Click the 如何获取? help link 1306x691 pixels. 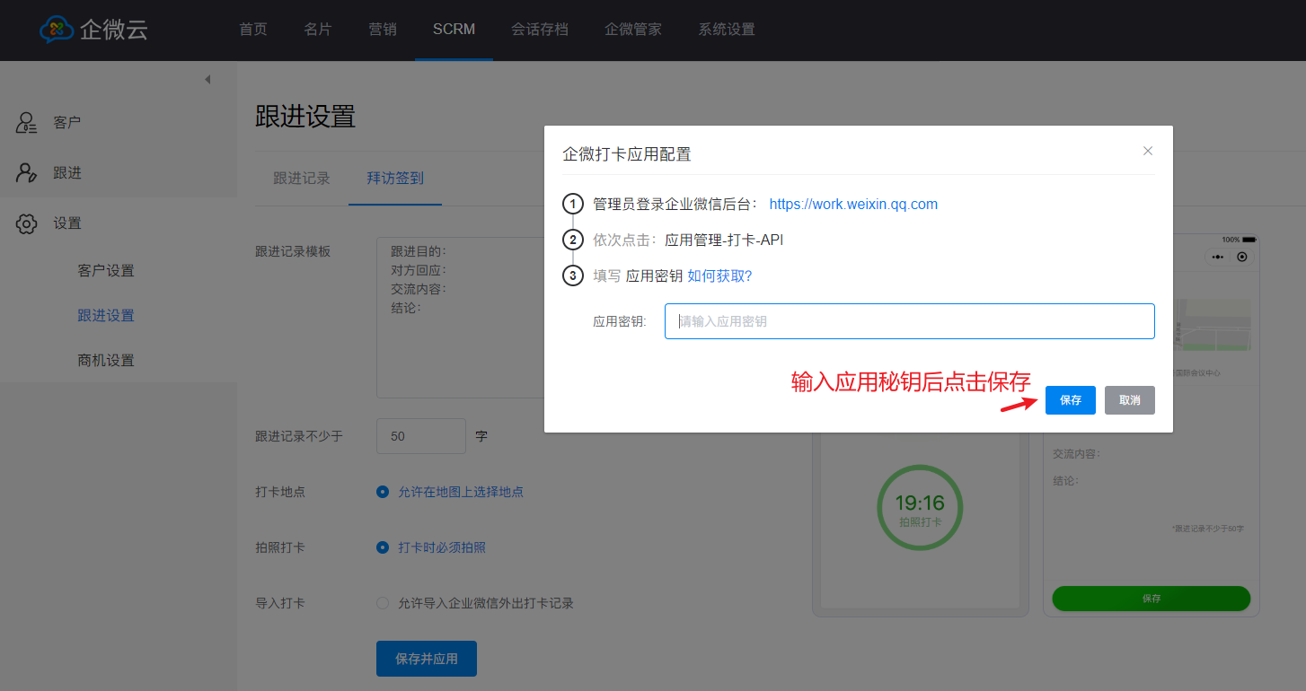point(719,276)
